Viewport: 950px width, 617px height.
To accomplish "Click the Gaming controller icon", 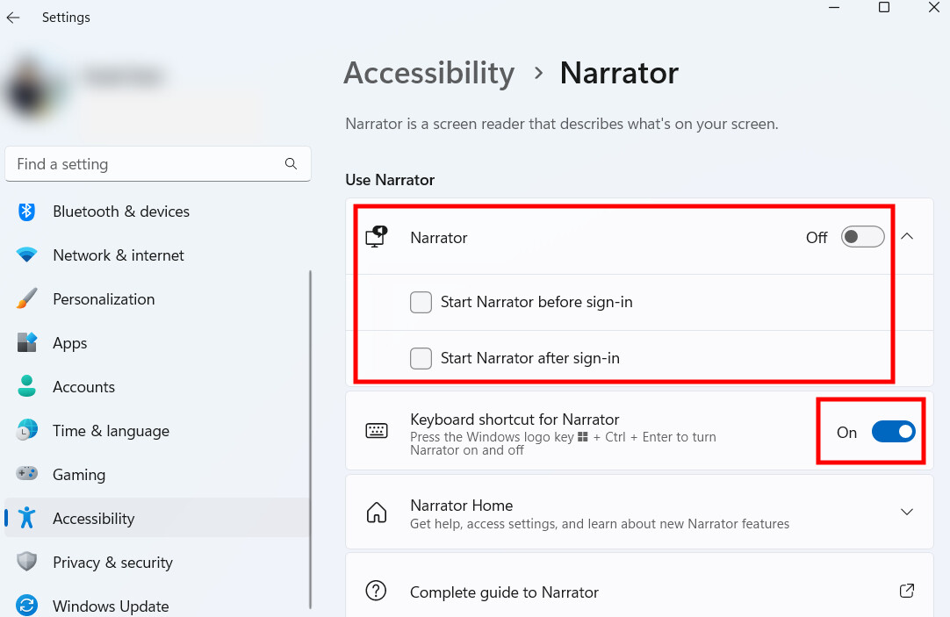I will [26, 473].
